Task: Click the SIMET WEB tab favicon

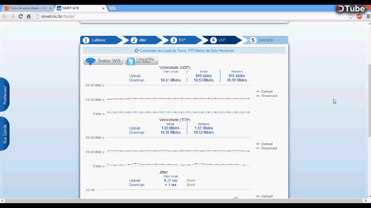Action: tap(59, 8)
